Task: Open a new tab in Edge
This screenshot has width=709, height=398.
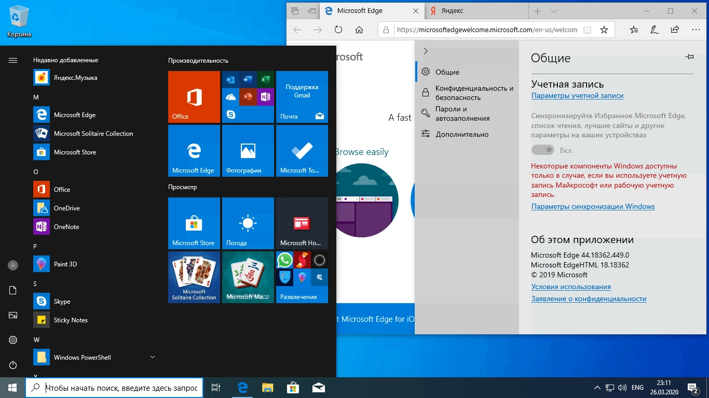Action: pos(537,11)
